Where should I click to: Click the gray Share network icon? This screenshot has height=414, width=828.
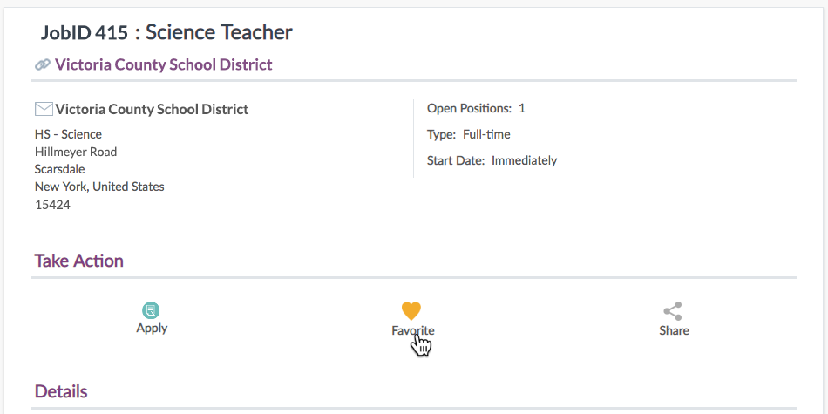pos(673,311)
